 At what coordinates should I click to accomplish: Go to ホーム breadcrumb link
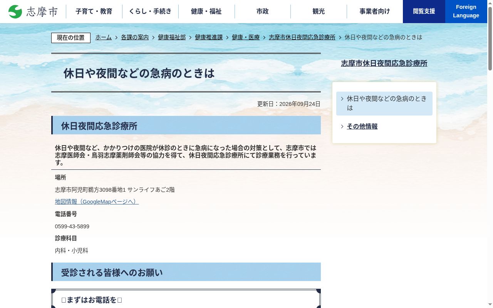[x=104, y=37]
